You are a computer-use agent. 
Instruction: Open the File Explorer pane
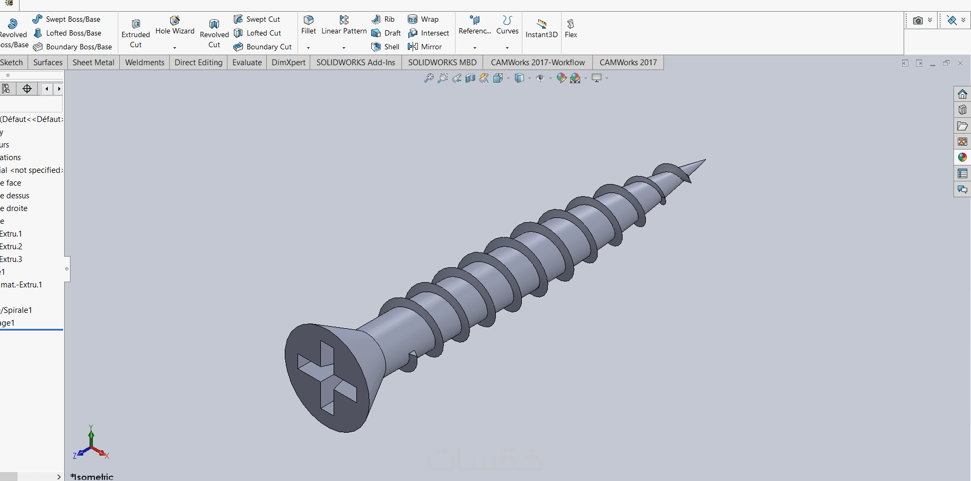963,126
